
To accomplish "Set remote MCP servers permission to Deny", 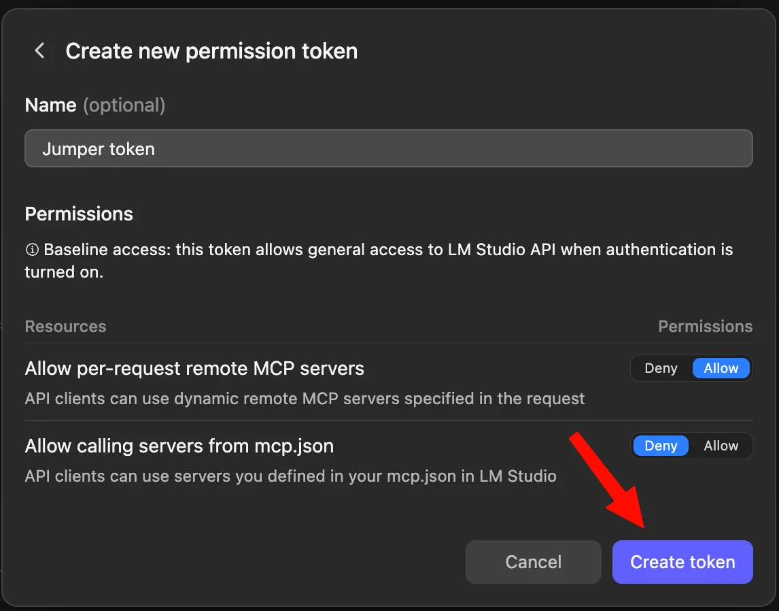I will tap(661, 368).
